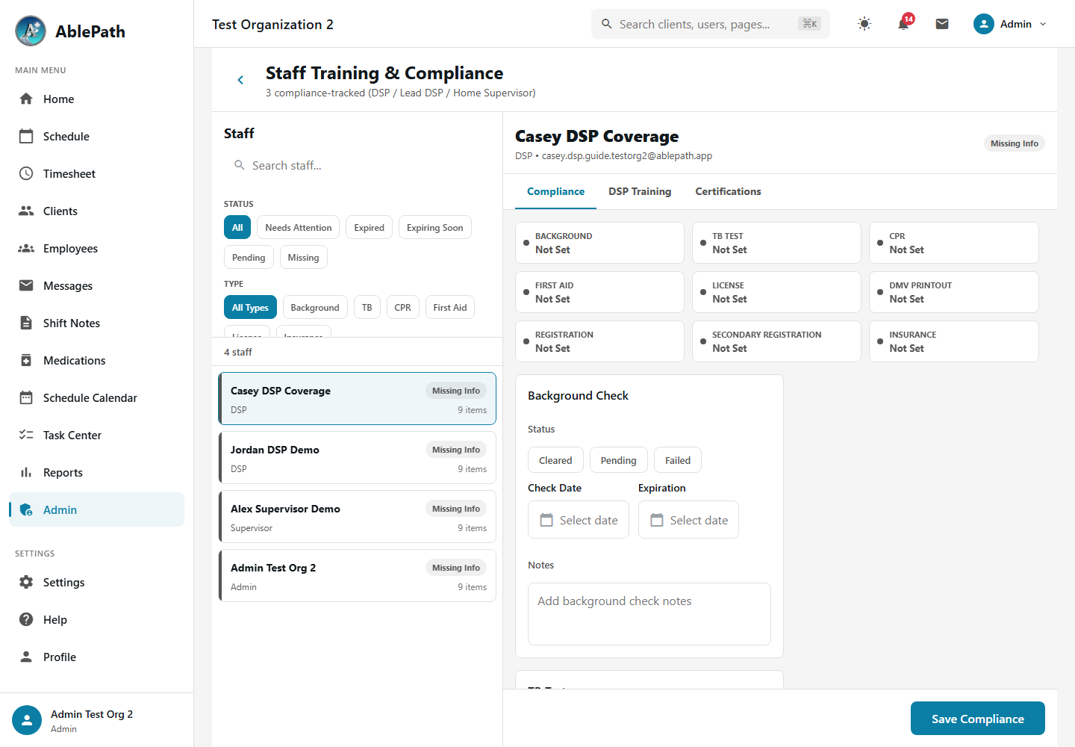
Task: Select Jordan DSP Demo staff card
Action: click(358, 458)
